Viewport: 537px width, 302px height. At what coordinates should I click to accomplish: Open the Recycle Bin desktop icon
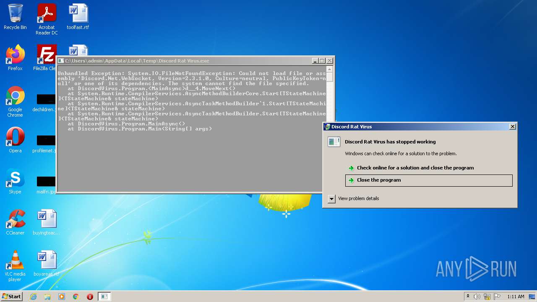(15, 17)
